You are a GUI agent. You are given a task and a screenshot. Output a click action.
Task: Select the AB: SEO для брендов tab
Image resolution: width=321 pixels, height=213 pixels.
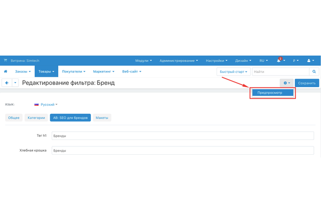coord(70,118)
